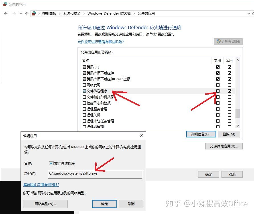
Task: Check 专用 box for 文件传送程序
Action: [x=218, y=91]
